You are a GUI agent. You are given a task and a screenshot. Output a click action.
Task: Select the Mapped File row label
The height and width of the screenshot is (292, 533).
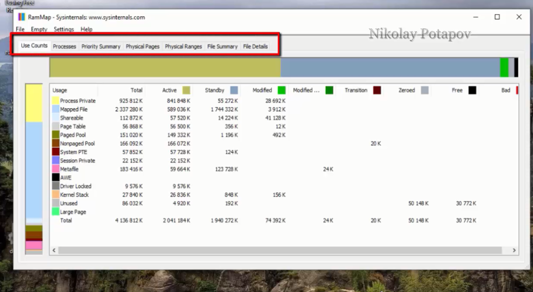tap(74, 109)
